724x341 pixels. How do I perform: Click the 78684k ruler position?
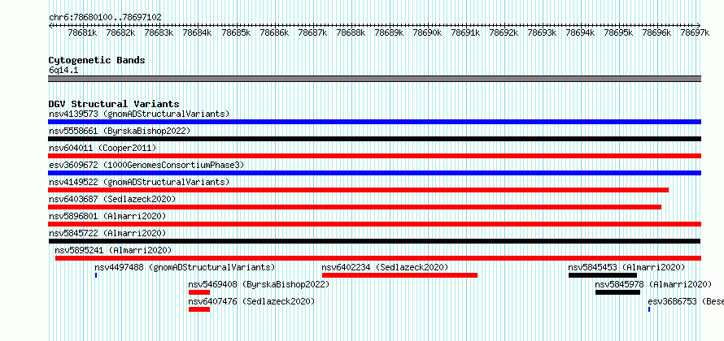point(197,32)
